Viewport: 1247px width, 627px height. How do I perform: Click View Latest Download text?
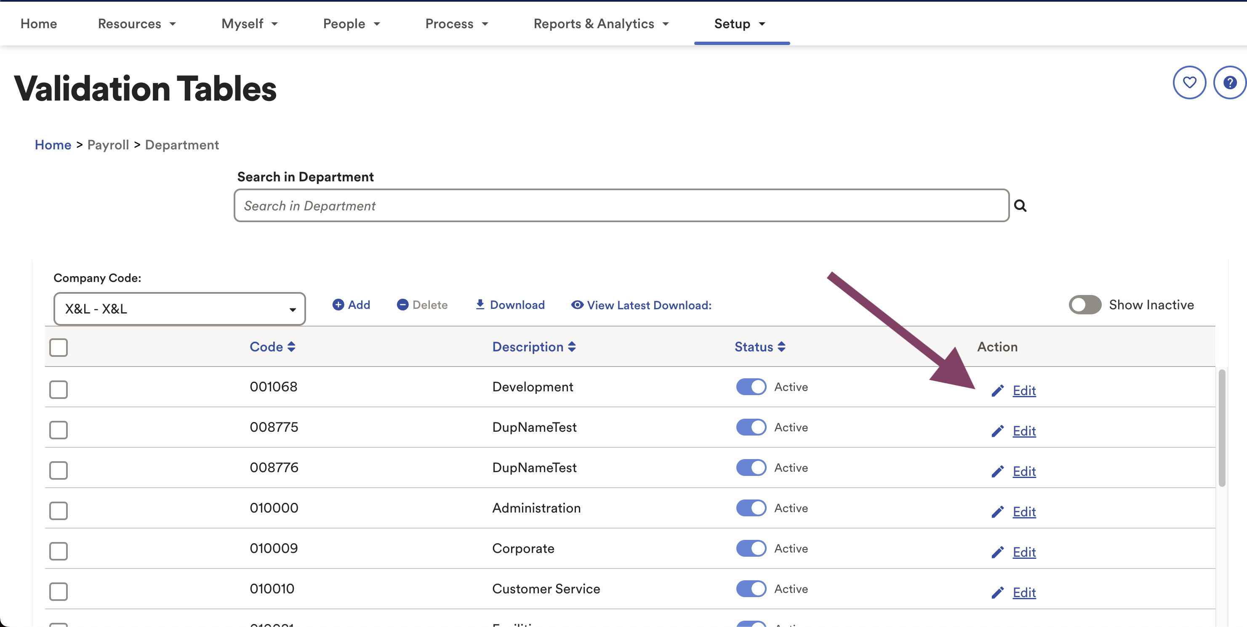coord(649,305)
